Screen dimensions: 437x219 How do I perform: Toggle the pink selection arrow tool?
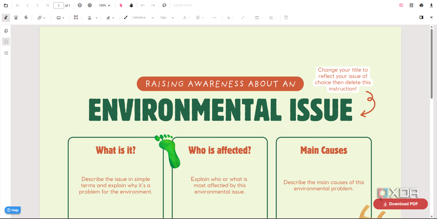121,6
